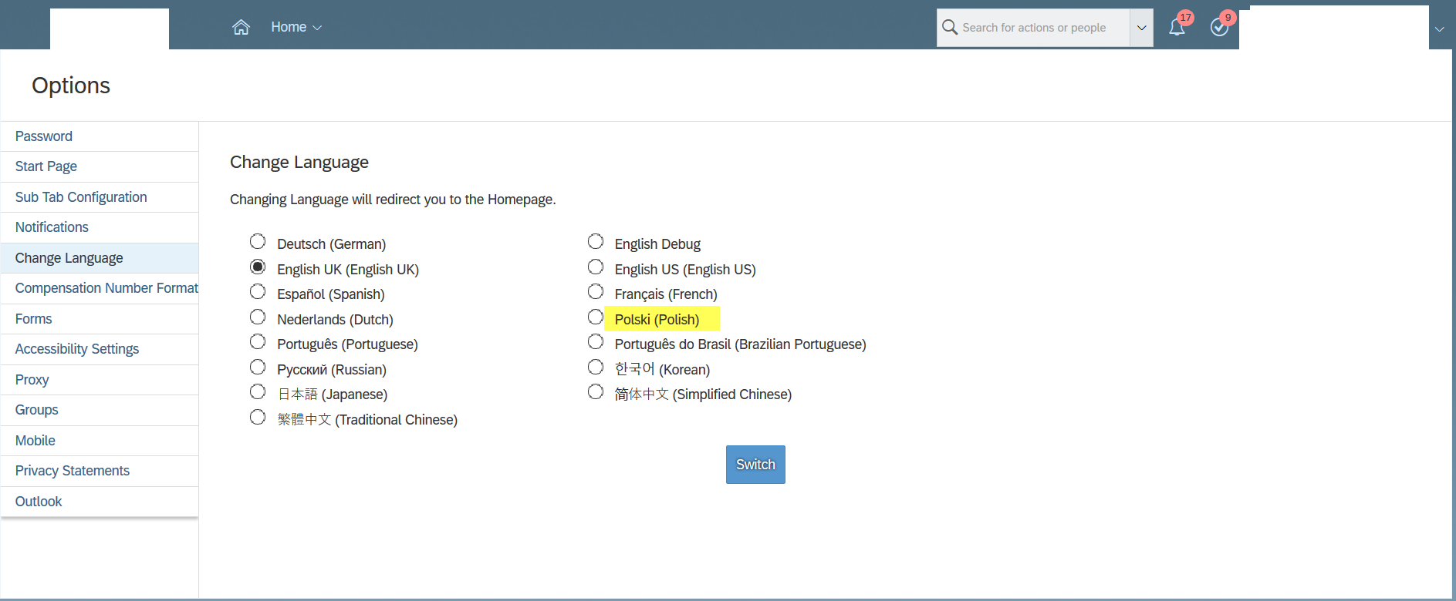Screen dimensions: 1456x601
Task: Go to Forms options
Action: tap(100, 319)
